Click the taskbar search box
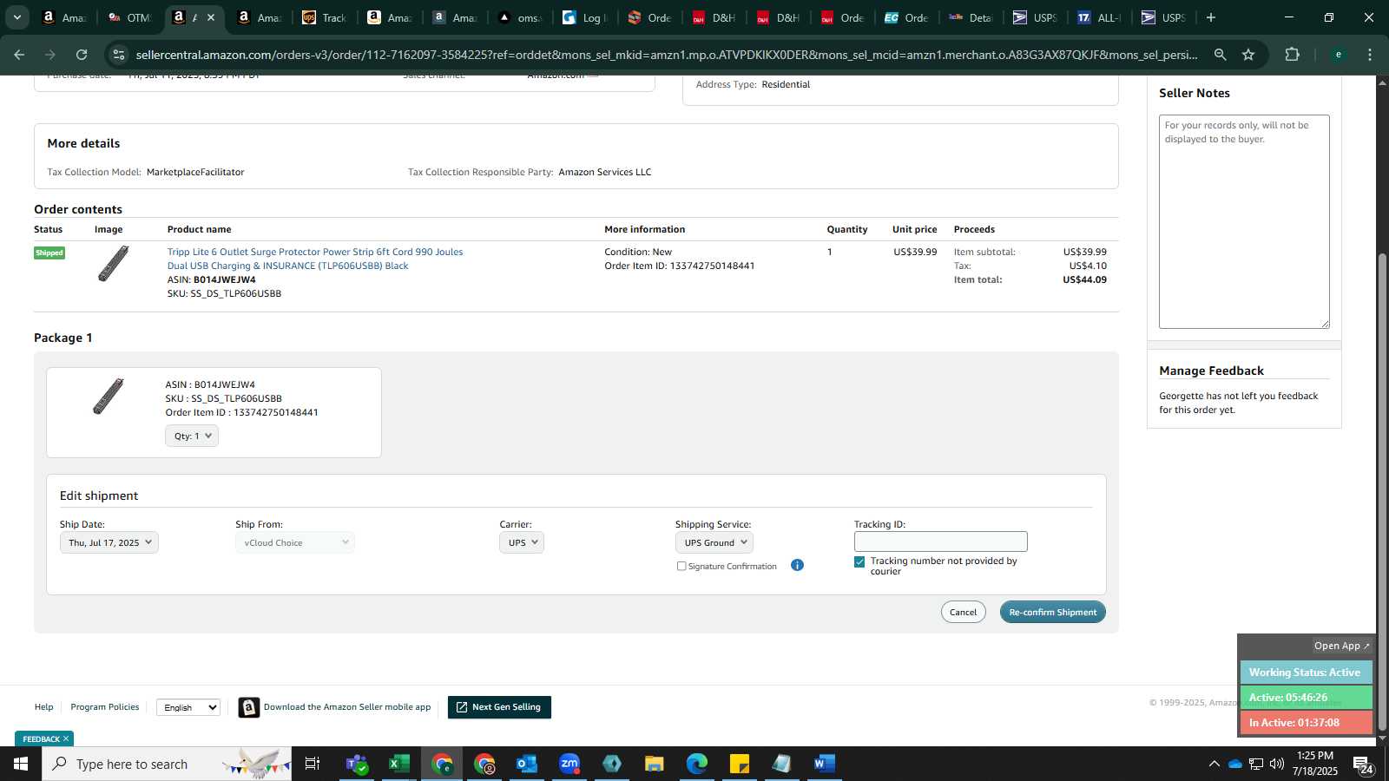Image resolution: width=1389 pixels, height=781 pixels. pyautogui.click(x=165, y=764)
